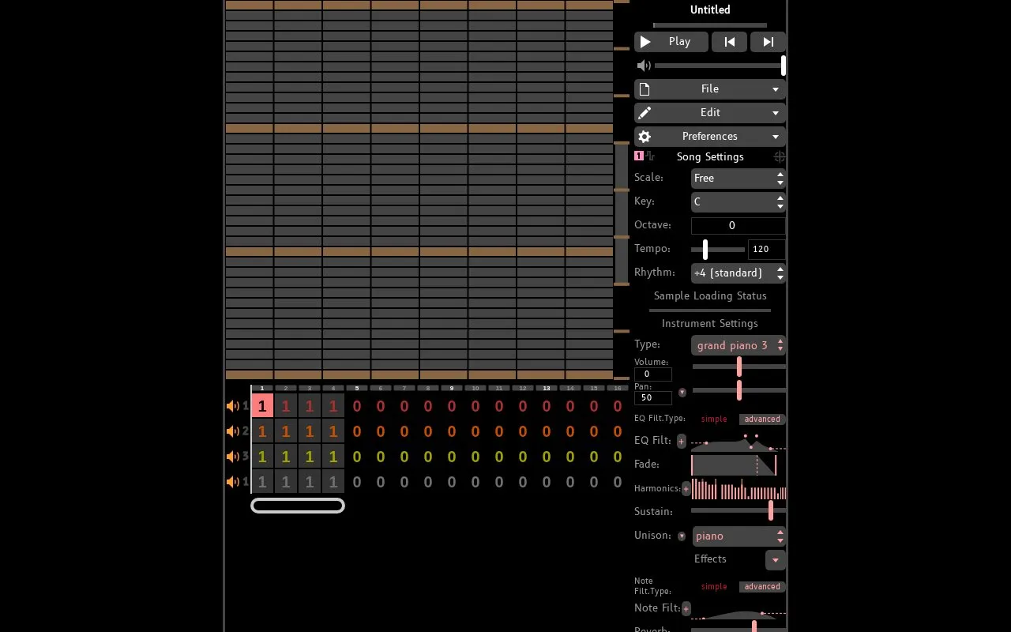
Task: Click the plus button beside Harmonics
Action: [x=686, y=489]
